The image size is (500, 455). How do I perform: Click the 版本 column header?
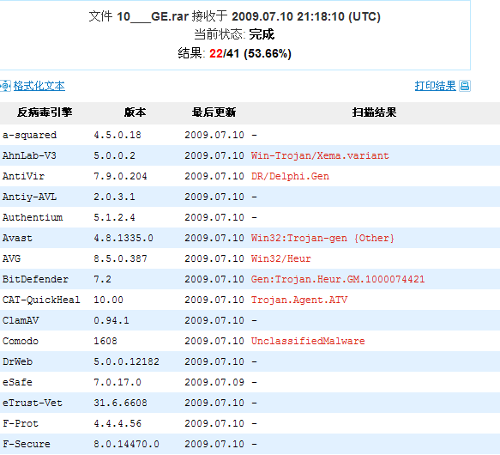pyautogui.click(x=135, y=112)
